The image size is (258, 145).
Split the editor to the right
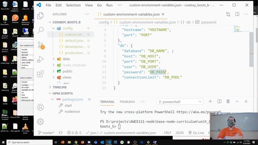click(x=237, y=14)
